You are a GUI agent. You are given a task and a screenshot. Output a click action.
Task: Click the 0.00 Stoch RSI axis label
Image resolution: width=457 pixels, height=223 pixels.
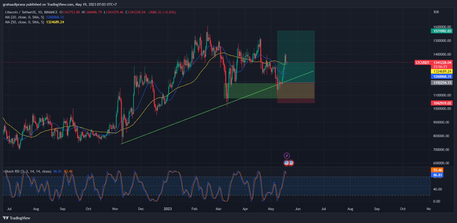pyautogui.click(x=436, y=202)
